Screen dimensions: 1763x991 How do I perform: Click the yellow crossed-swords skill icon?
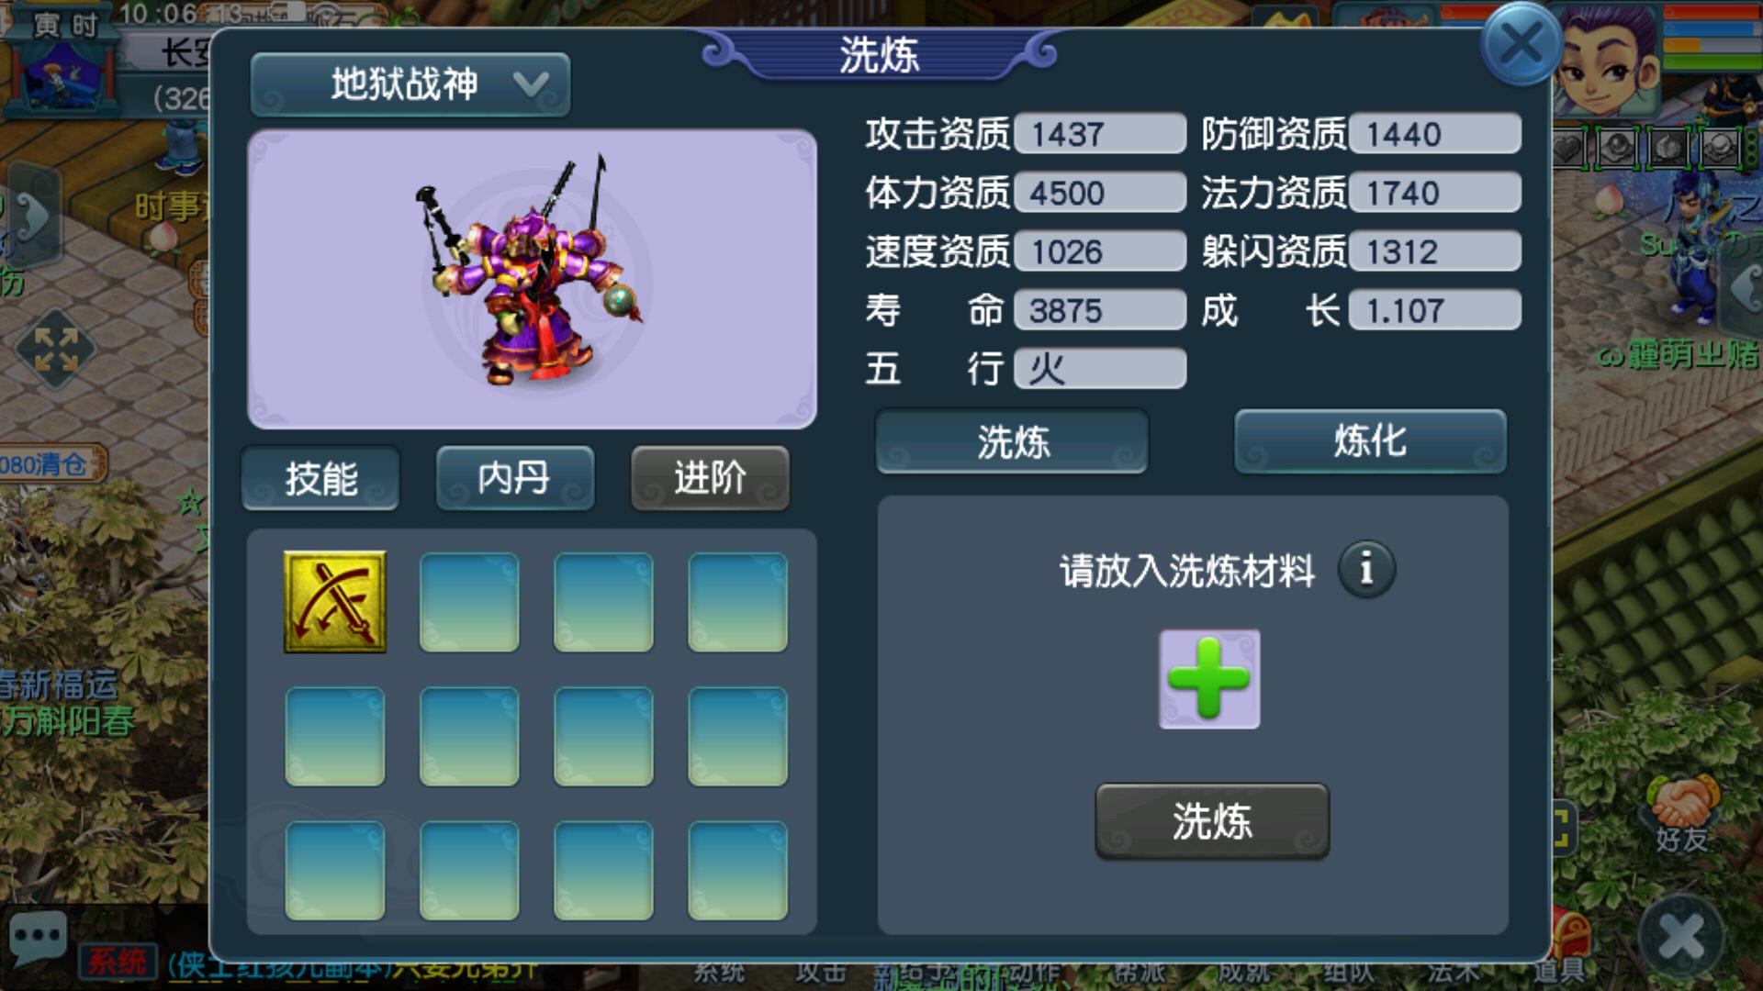coord(335,602)
